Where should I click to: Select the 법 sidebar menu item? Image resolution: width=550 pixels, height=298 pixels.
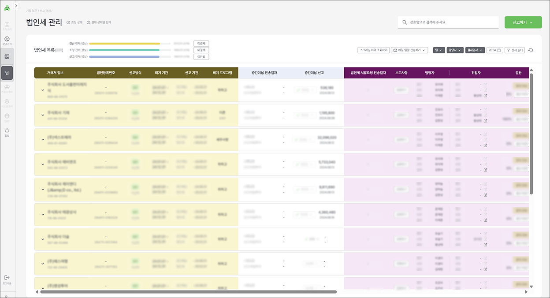tap(7, 73)
